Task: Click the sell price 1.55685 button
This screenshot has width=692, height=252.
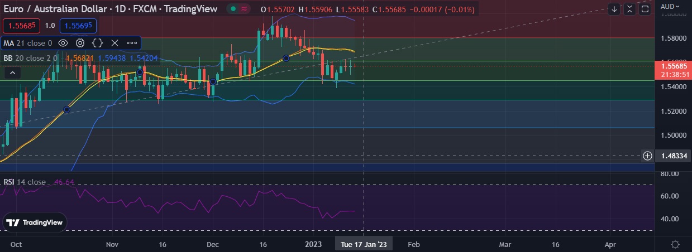Action: [x=21, y=26]
